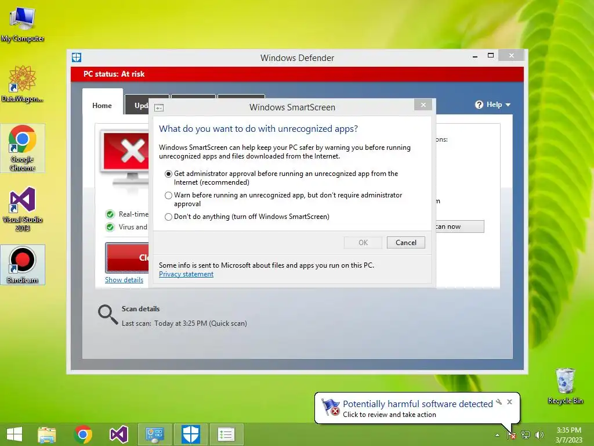Open the Privacy statement link
This screenshot has width=594, height=446.
coord(186,274)
